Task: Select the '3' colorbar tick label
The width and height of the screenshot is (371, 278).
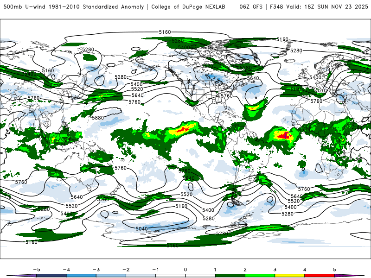Action: 275,270
